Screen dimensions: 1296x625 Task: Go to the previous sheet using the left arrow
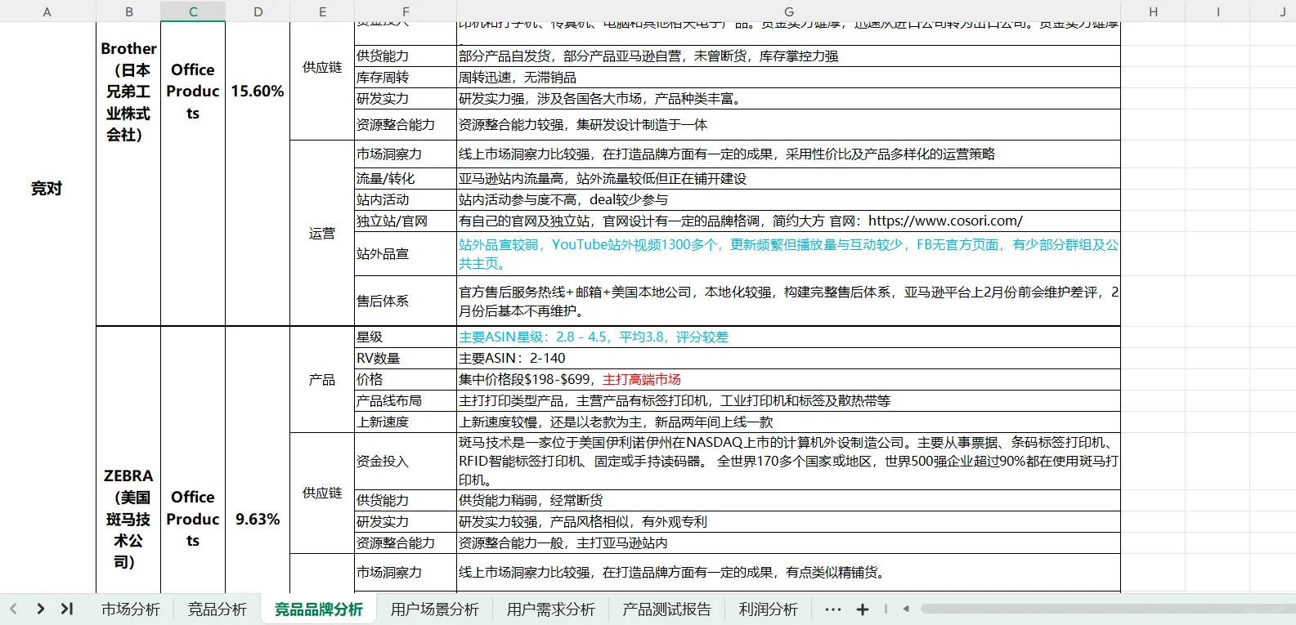point(13,609)
